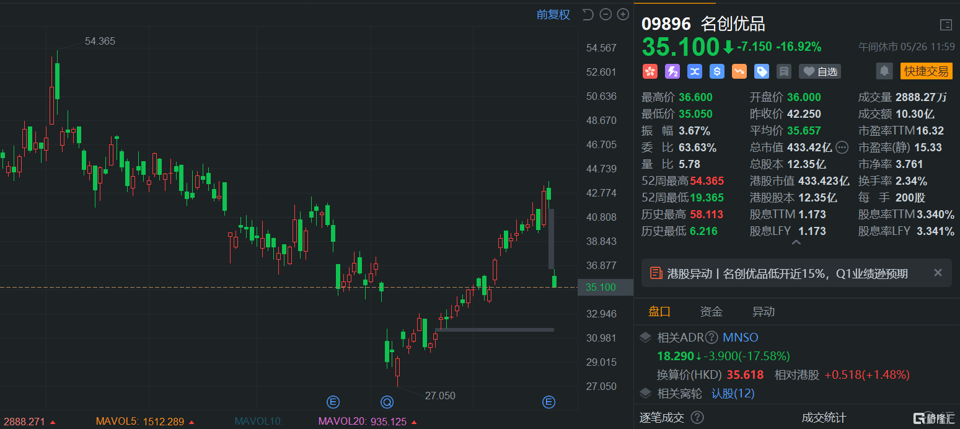Open the 港股异动 news headline
The height and width of the screenshot is (429, 960).
[x=788, y=273]
